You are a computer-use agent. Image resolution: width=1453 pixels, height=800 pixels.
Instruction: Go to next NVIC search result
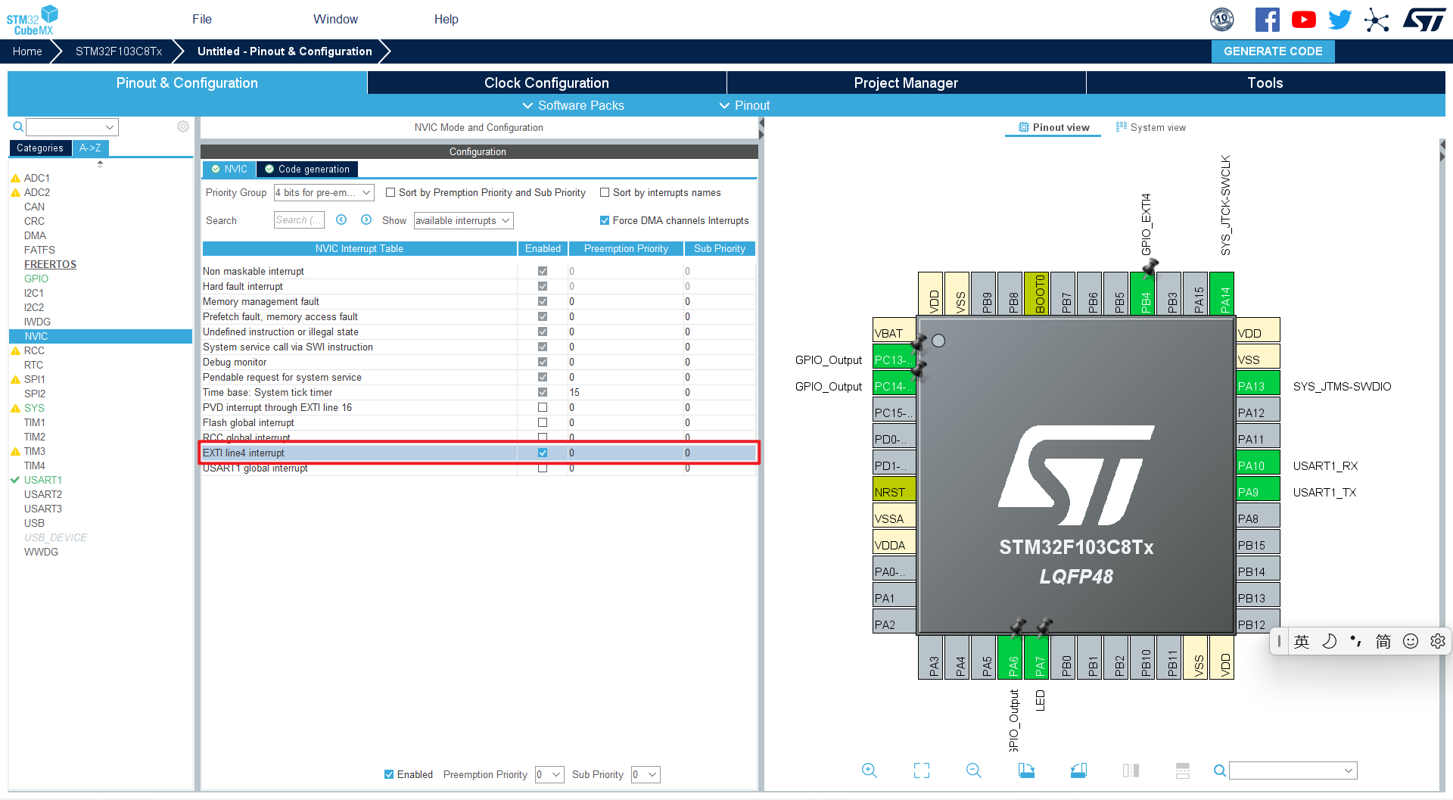(366, 219)
